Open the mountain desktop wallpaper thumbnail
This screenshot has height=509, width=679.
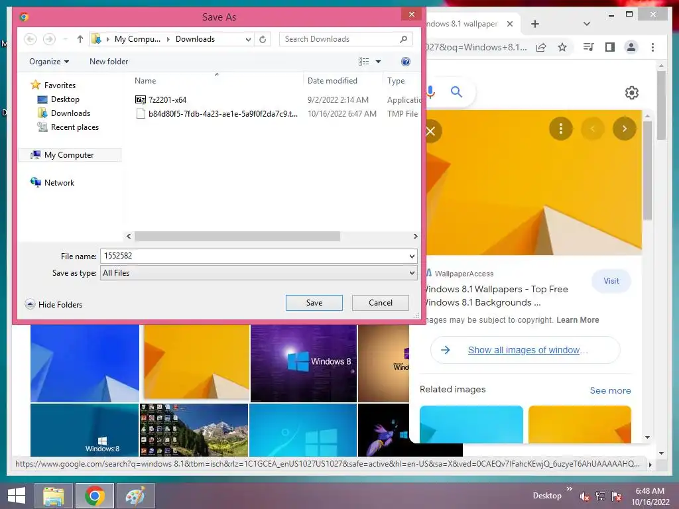194,429
